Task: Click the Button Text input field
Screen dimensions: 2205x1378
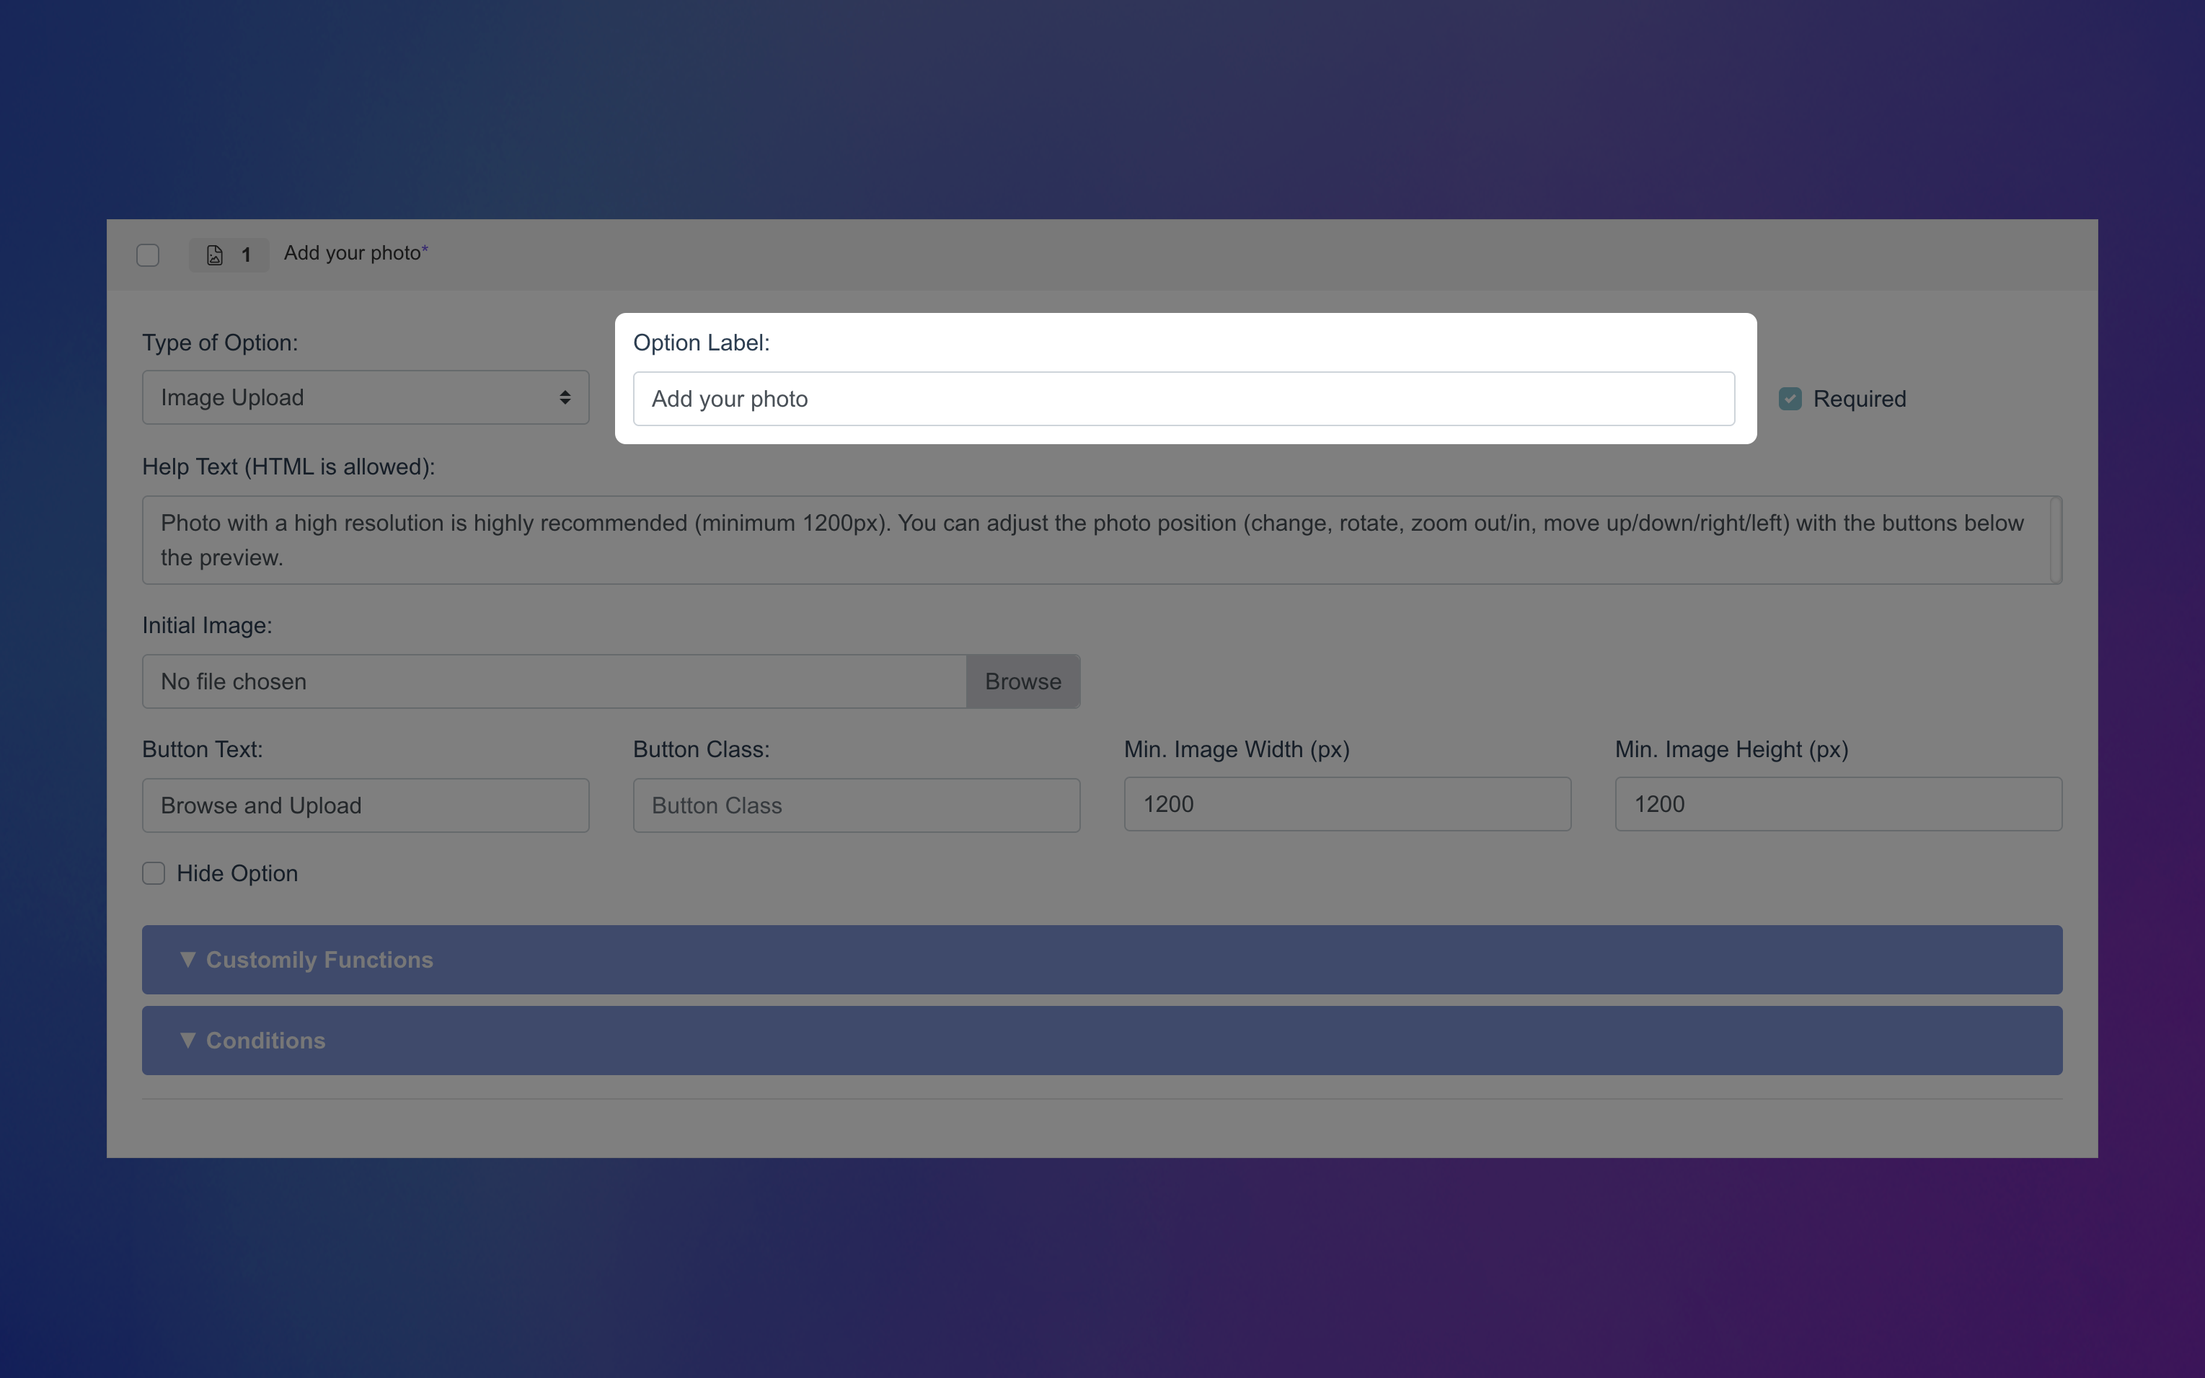Action: (364, 805)
